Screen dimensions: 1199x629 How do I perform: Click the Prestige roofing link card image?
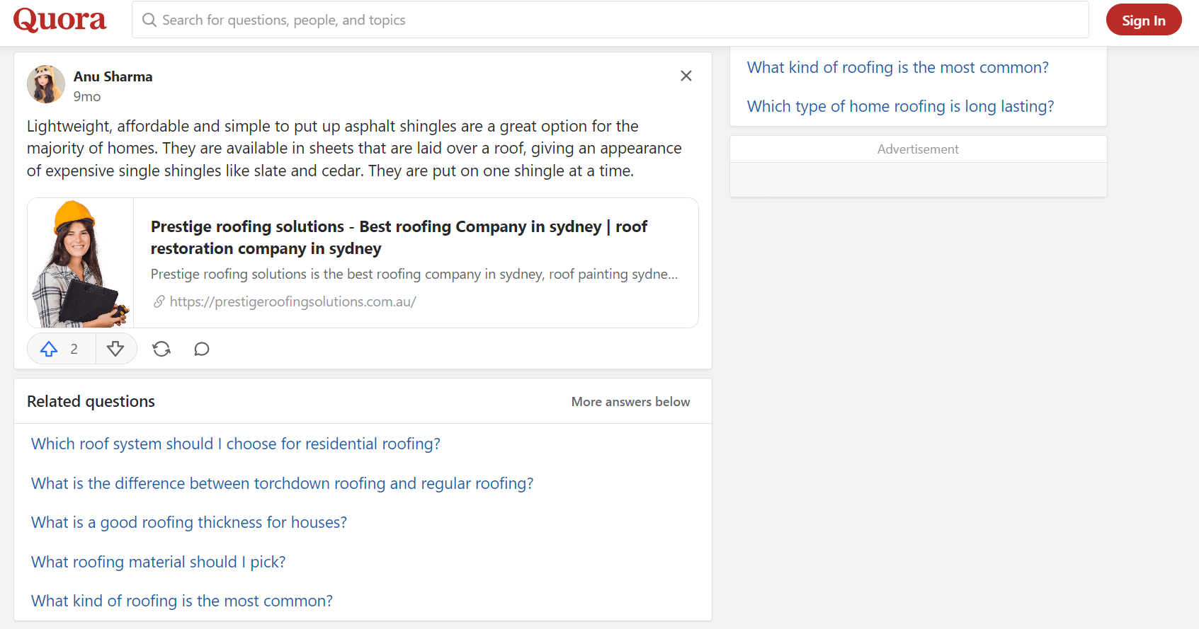pyautogui.click(x=81, y=263)
